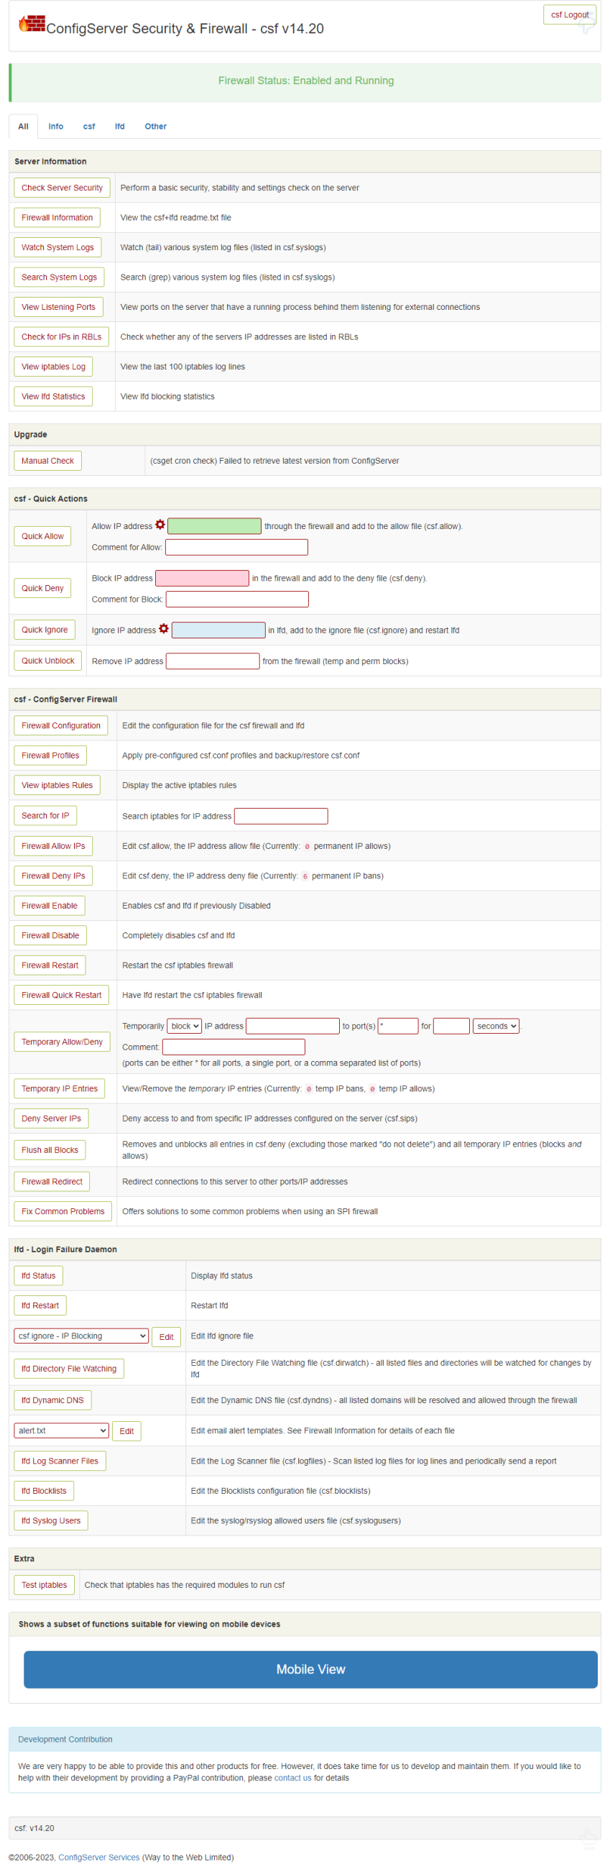Click the green Allow IP address field

(x=214, y=526)
